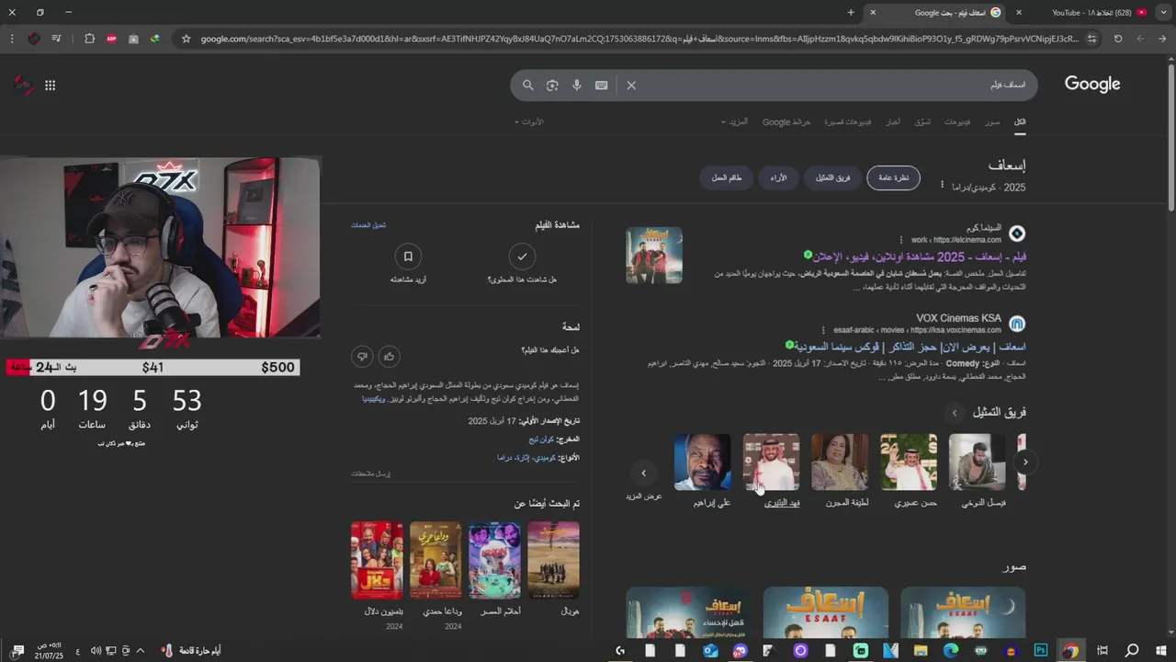Add the movie to the want-to-watch list
The width and height of the screenshot is (1176, 662).
coord(408,257)
